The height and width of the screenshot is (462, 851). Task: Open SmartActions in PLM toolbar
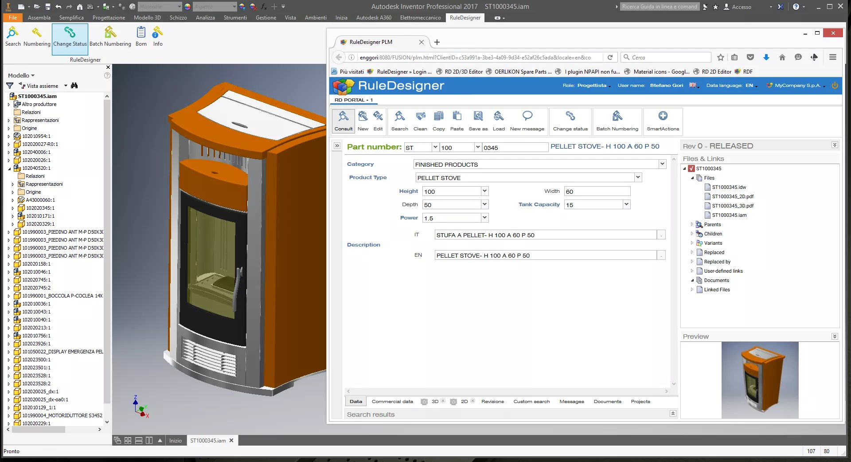coord(663,121)
